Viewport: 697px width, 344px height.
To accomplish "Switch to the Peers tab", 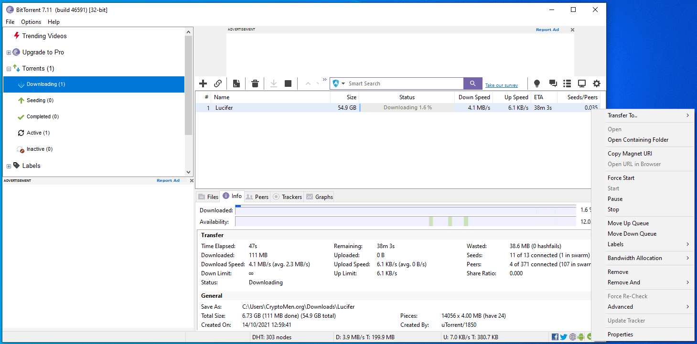I will (x=257, y=197).
